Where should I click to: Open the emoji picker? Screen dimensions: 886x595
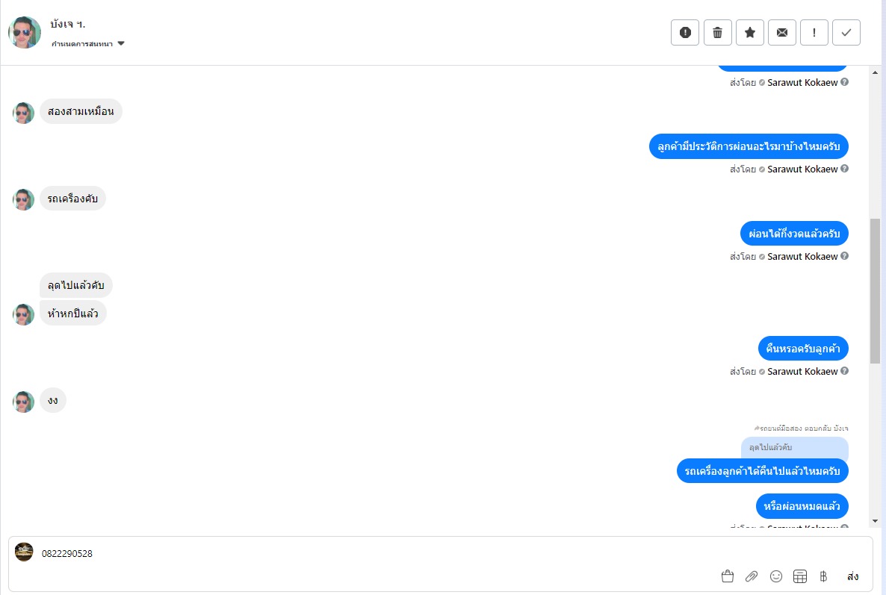point(776,576)
